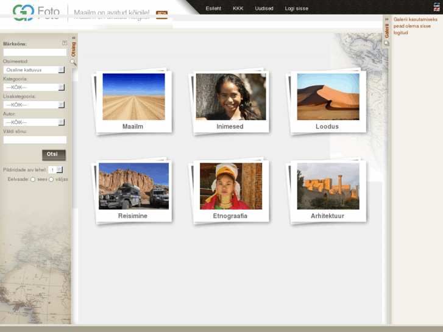Click the Inimesed category label
The height and width of the screenshot is (332, 443).
(230, 127)
